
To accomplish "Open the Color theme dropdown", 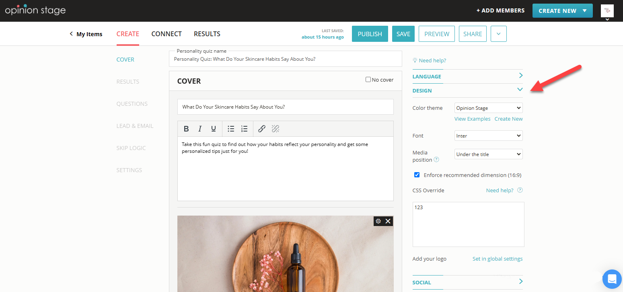I will coord(488,107).
